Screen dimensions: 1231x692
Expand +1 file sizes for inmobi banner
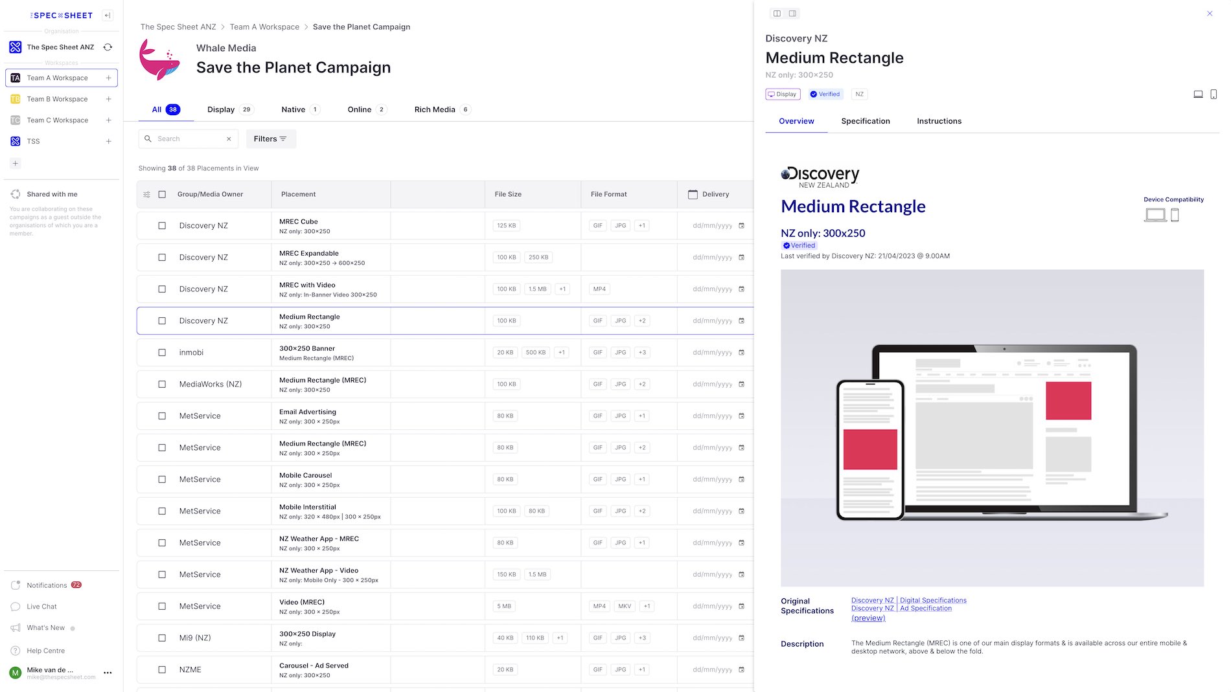click(x=562, y=353)
